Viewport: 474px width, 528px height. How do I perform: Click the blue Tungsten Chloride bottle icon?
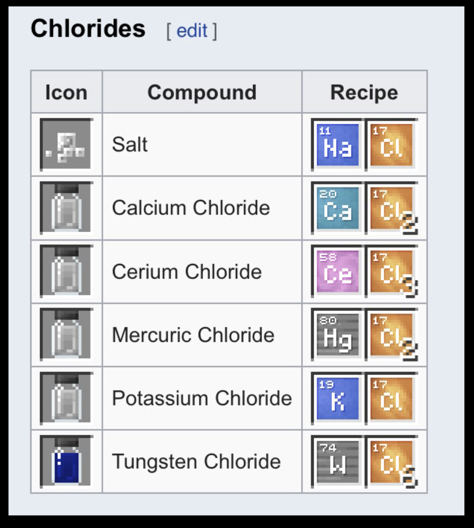66,462
